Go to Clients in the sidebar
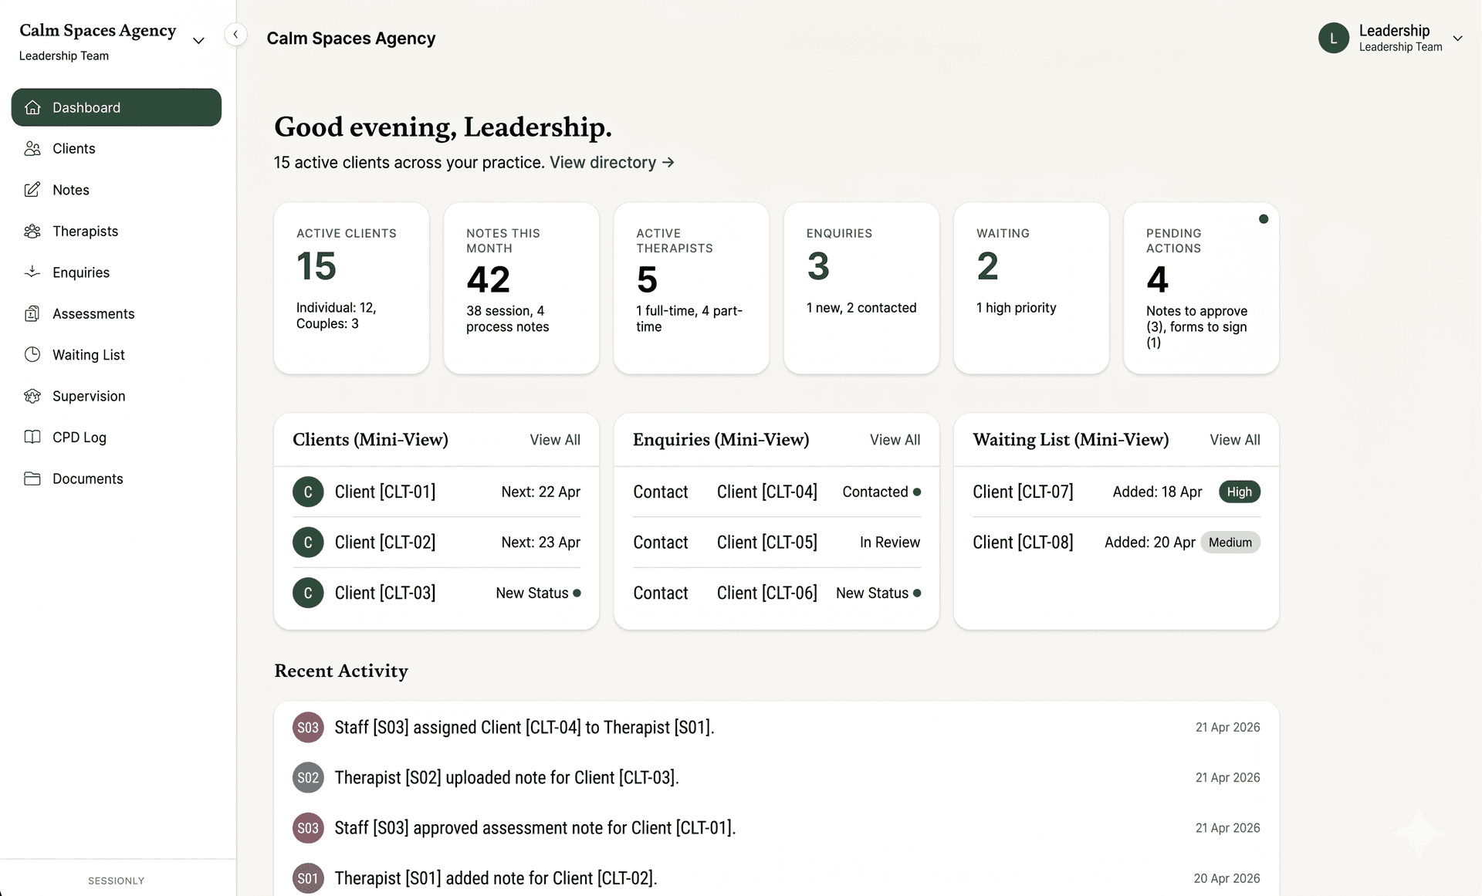Viewport: 1482px width, 896px height. (x=117, y=148)
